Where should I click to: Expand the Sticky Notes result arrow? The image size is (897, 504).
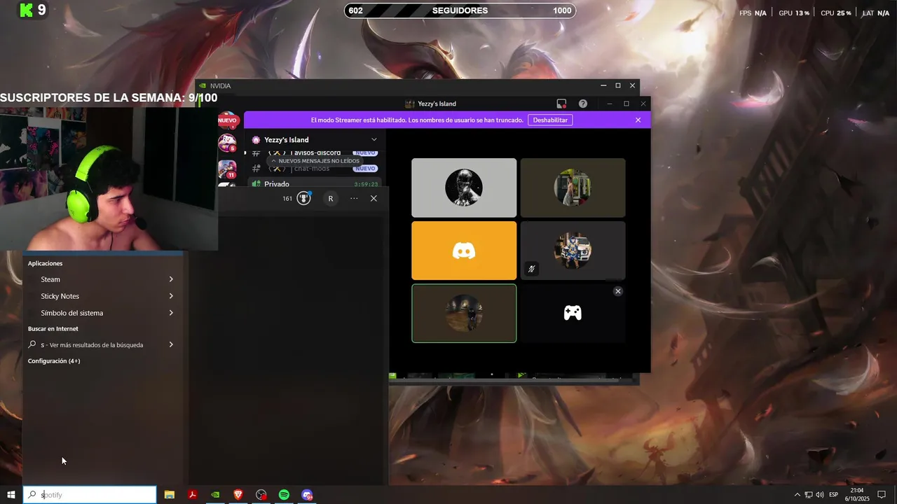pos(171,296)
